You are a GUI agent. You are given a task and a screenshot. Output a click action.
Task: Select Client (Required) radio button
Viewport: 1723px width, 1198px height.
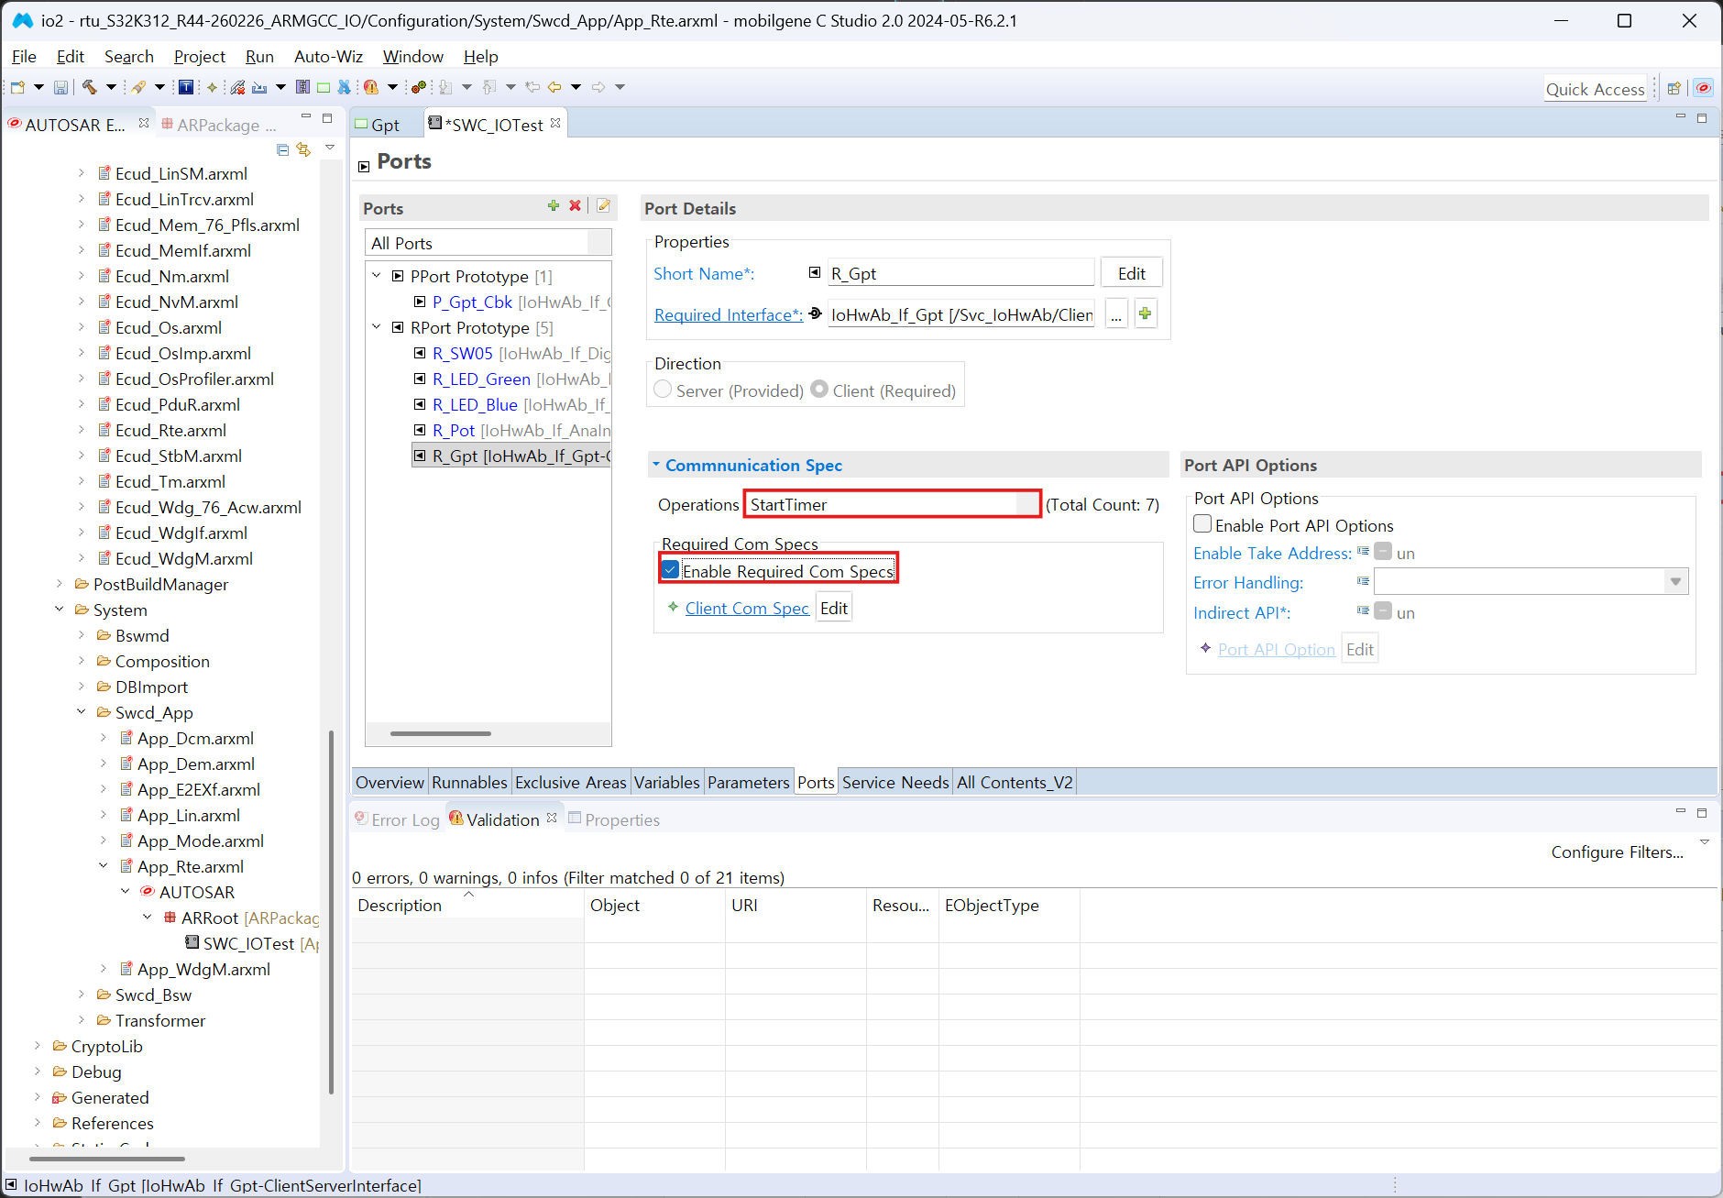pos(819,390)
